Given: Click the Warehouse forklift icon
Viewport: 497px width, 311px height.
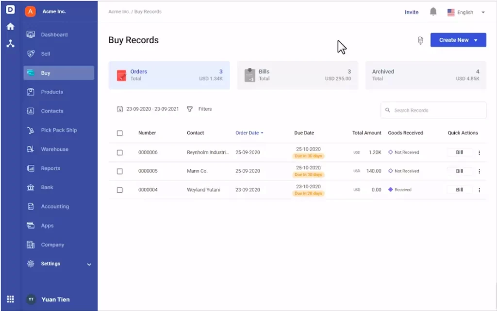Looking at the screenshot, I should click(x=31, y=149).
